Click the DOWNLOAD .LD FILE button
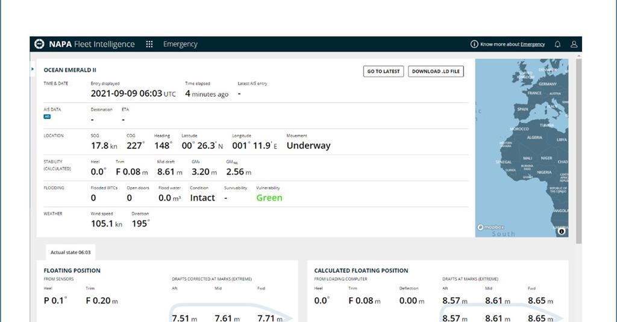Viewport: 617px width, 322px height. [436, 71]
